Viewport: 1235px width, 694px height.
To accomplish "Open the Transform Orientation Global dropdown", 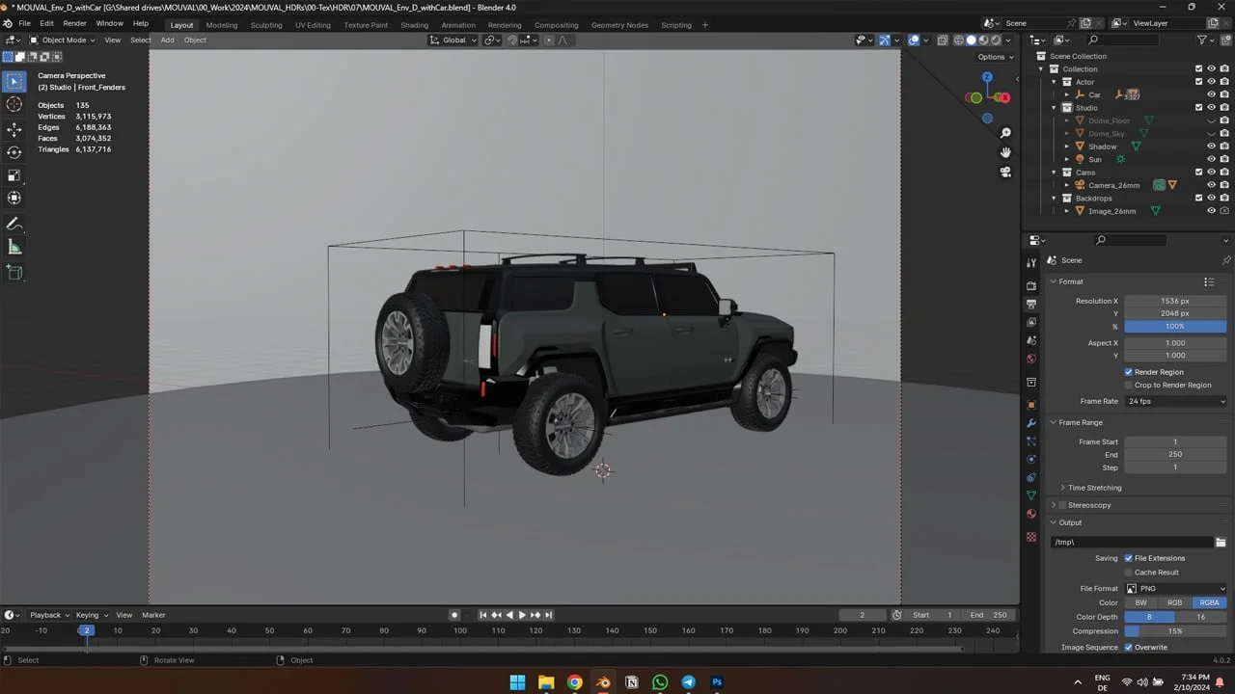I will [452, 40].
